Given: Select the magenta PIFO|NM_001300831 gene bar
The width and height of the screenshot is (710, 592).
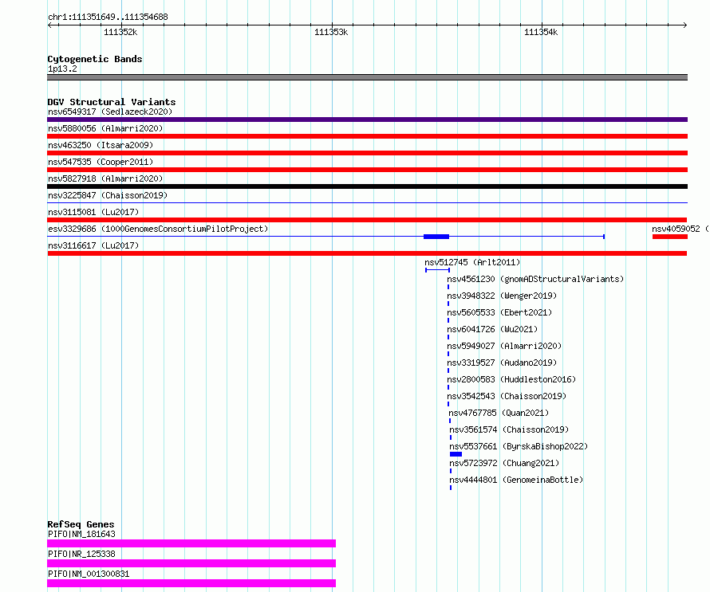Looking at the screenshot, I should point(191,583).
